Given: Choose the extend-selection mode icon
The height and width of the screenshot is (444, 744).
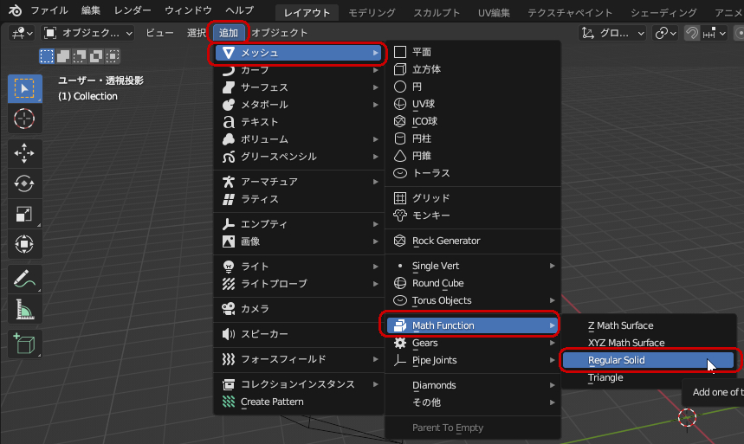Looking at the screenshot, I should point(63,56).
